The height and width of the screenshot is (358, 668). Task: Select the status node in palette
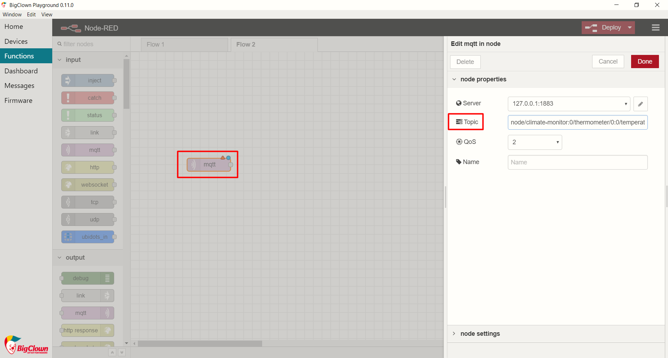tap(88, 115)
